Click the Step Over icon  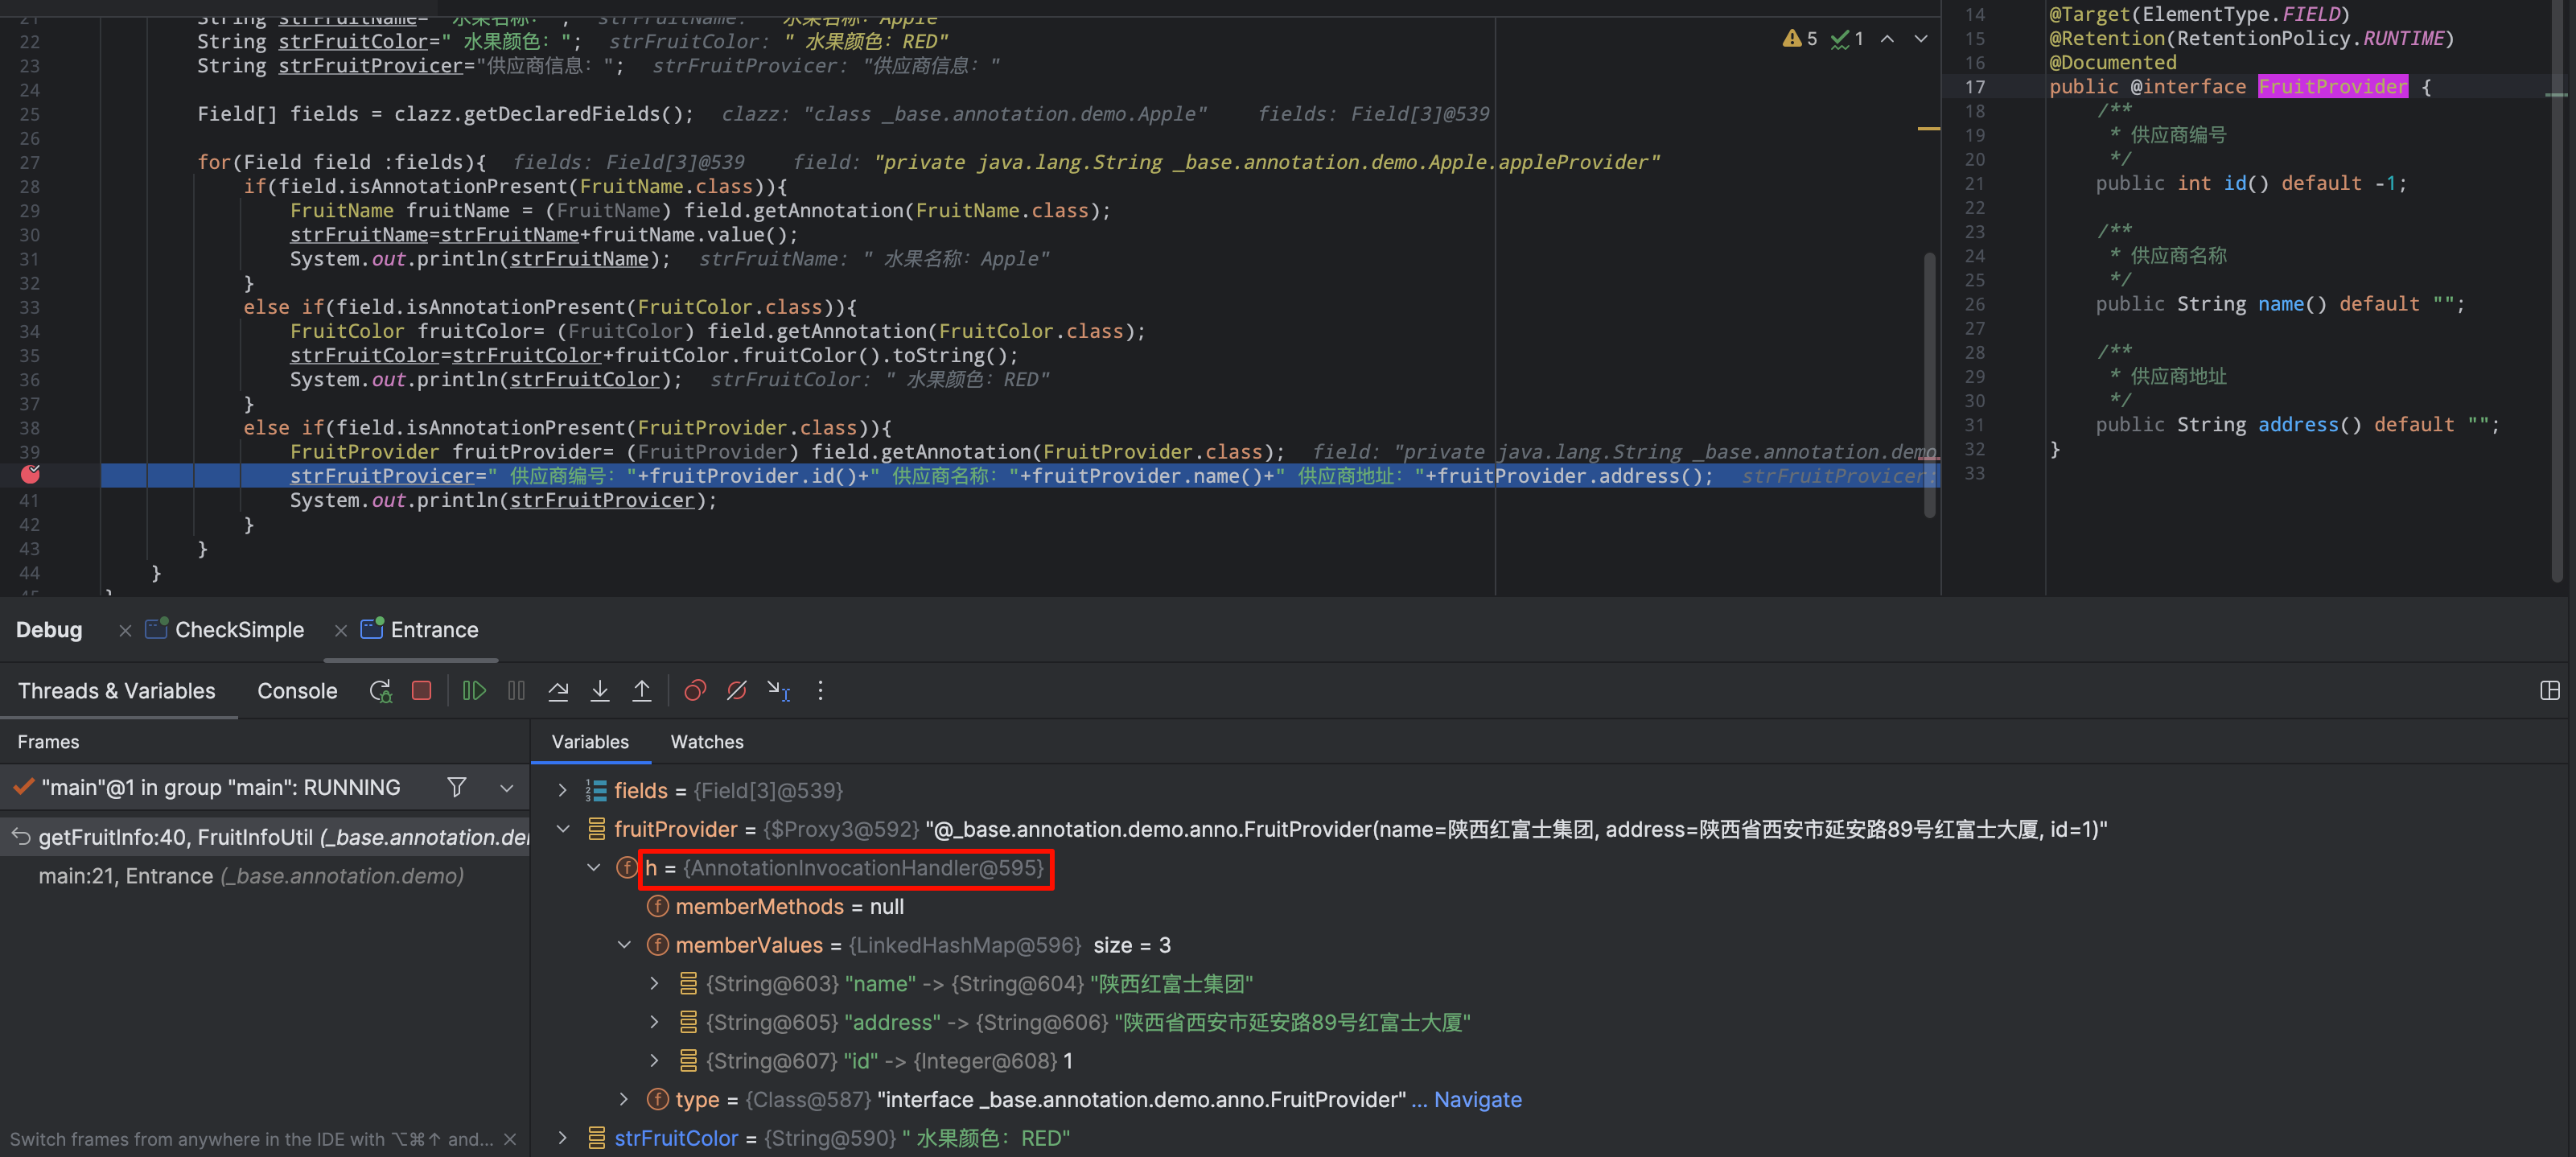click(x=558, y=691)
